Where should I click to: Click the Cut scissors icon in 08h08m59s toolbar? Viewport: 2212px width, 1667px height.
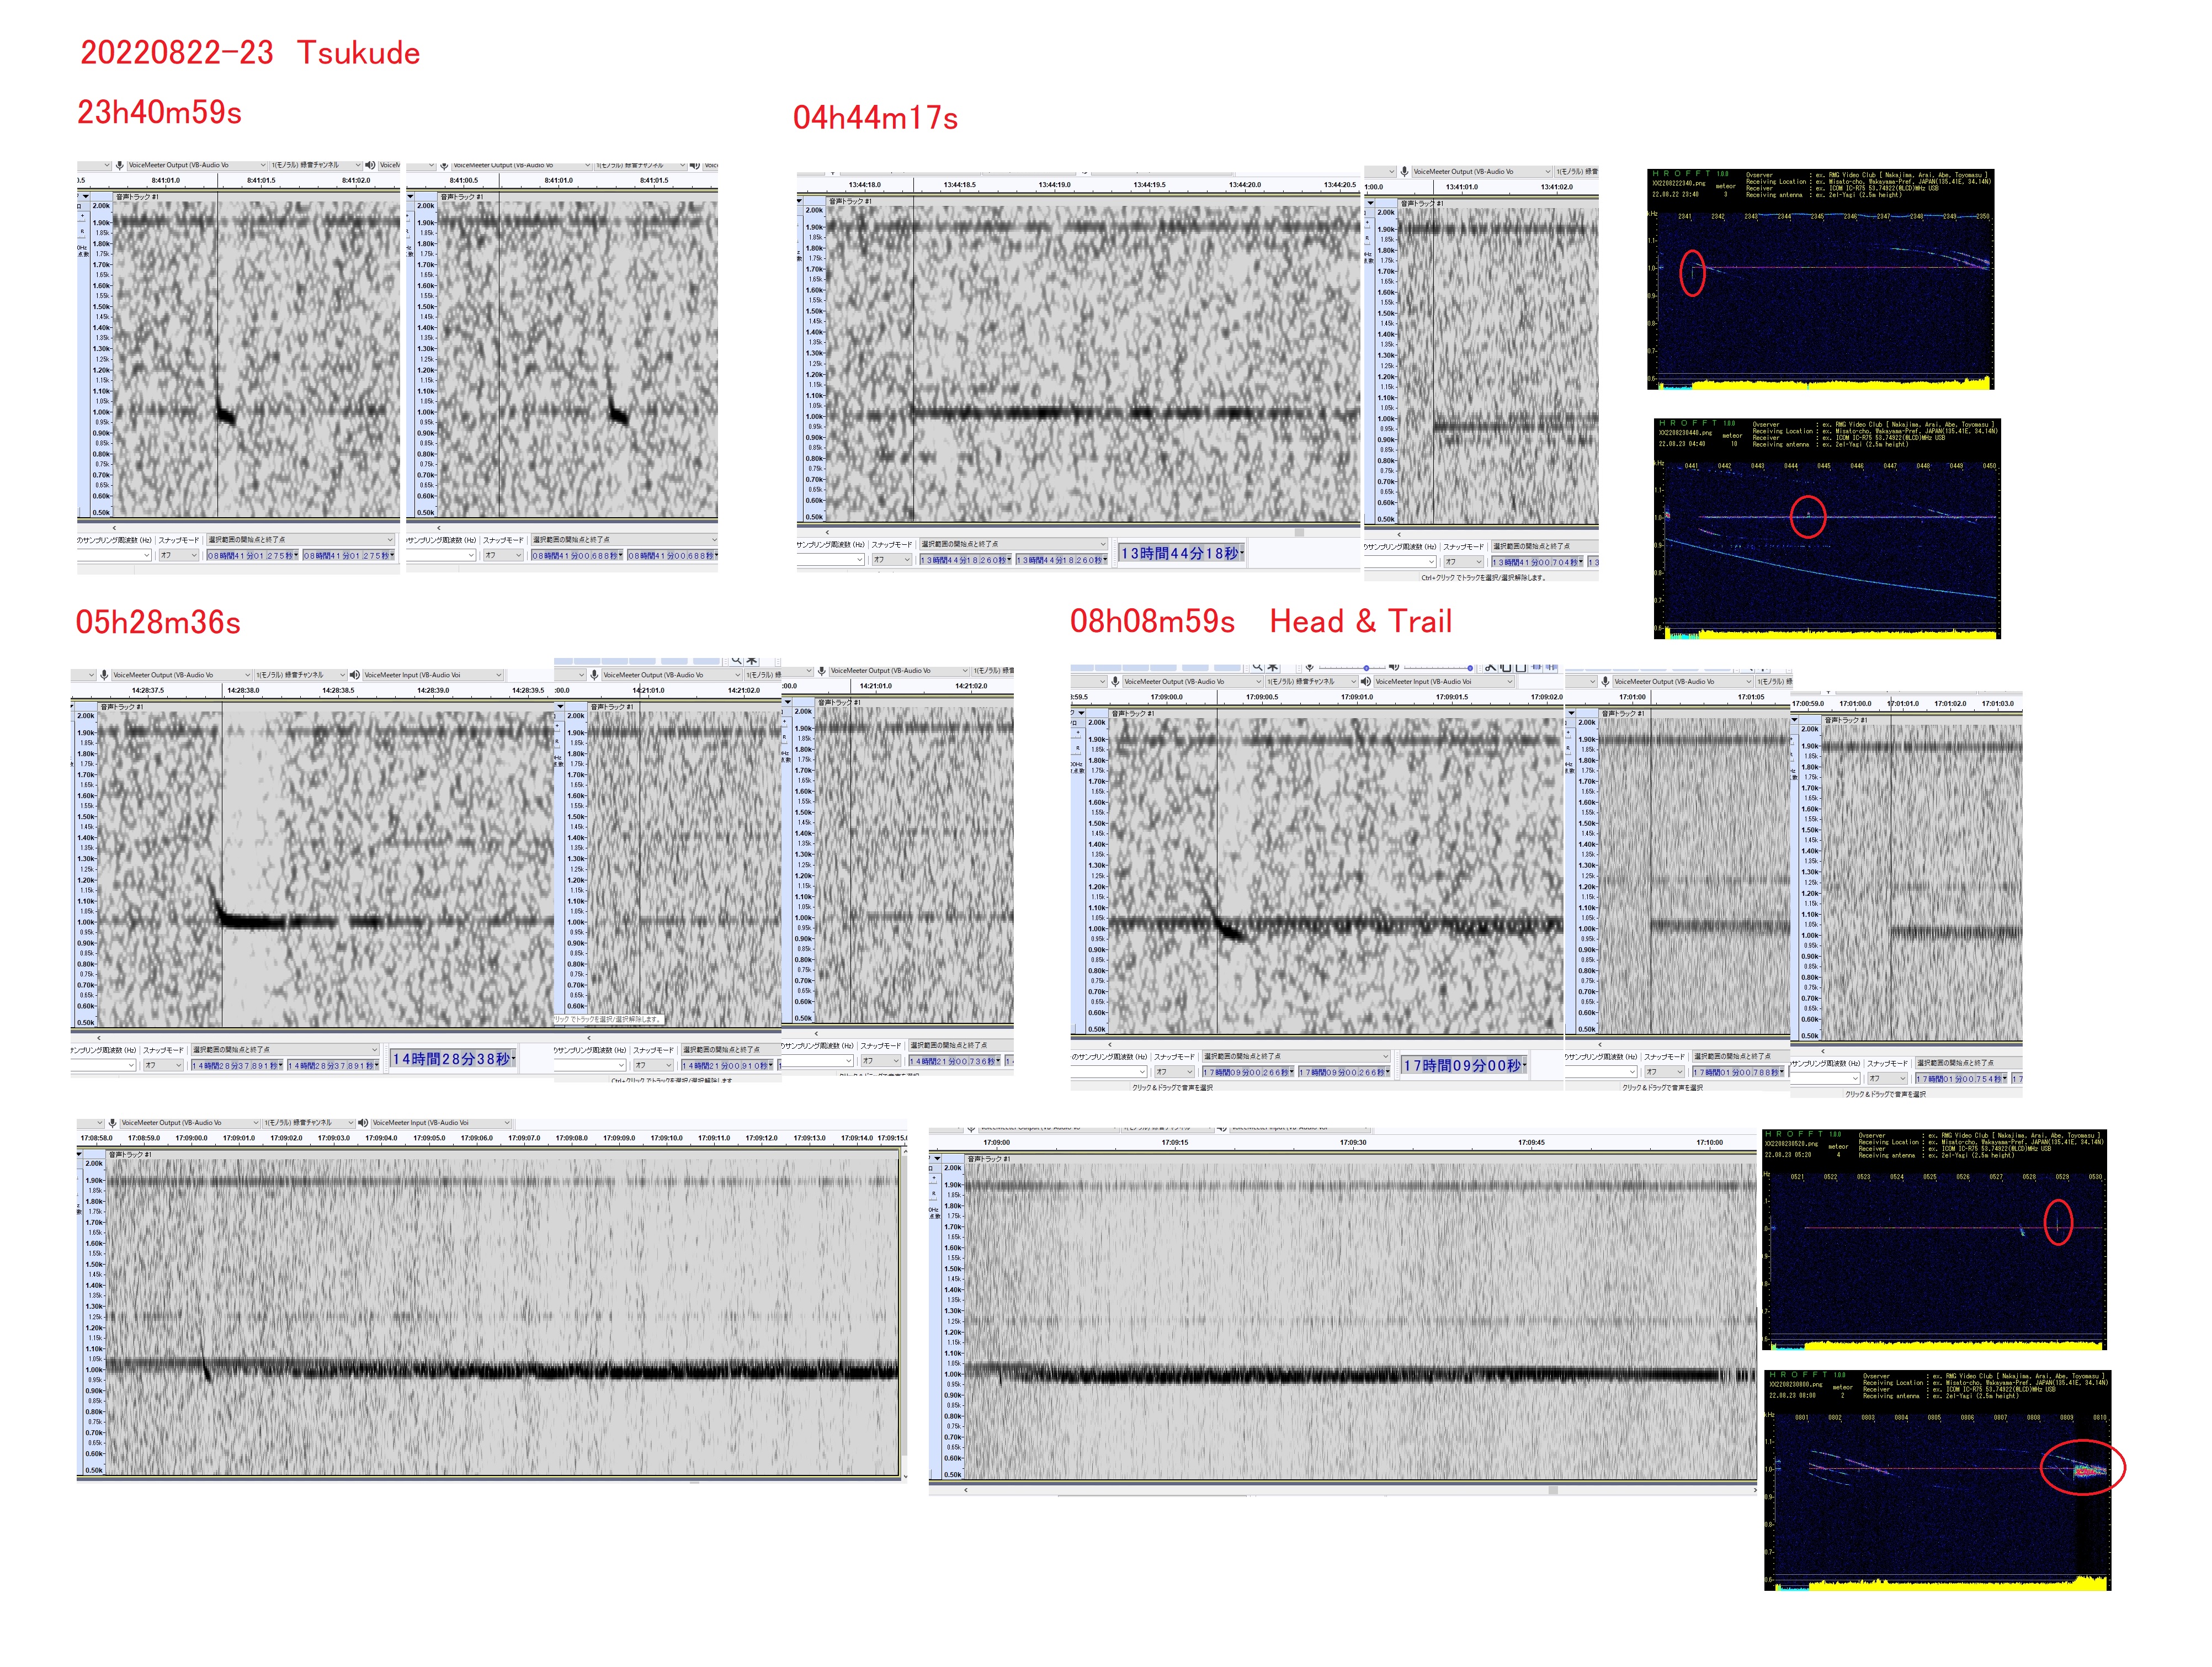coord(1491,667)
